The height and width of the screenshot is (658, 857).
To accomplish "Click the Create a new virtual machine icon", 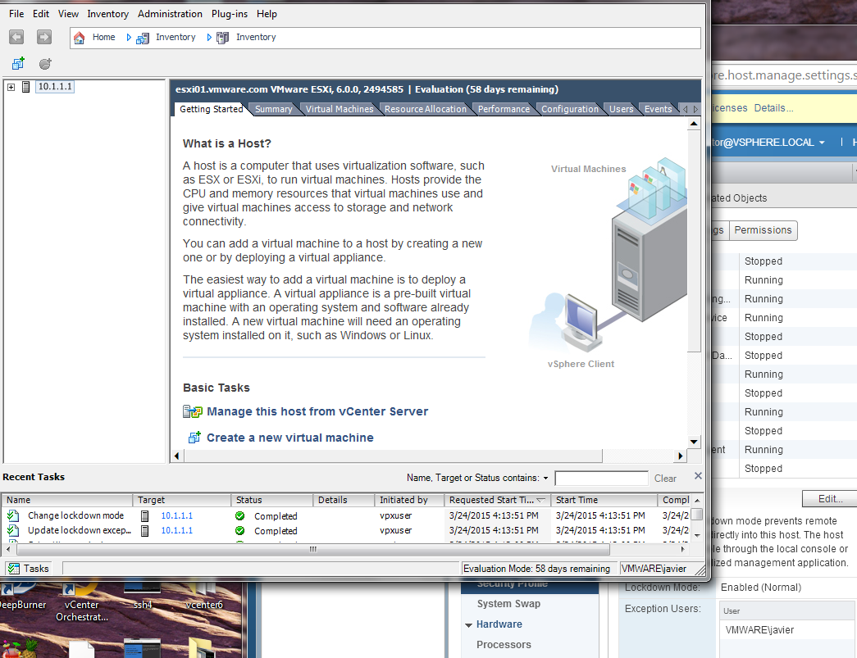I will point(194,438).
